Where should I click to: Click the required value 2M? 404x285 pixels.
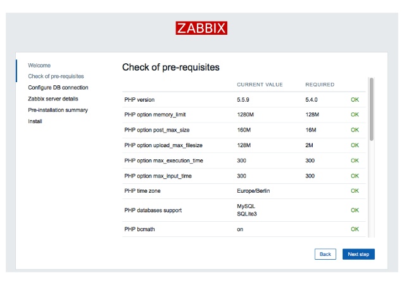(x=309, y=145)
